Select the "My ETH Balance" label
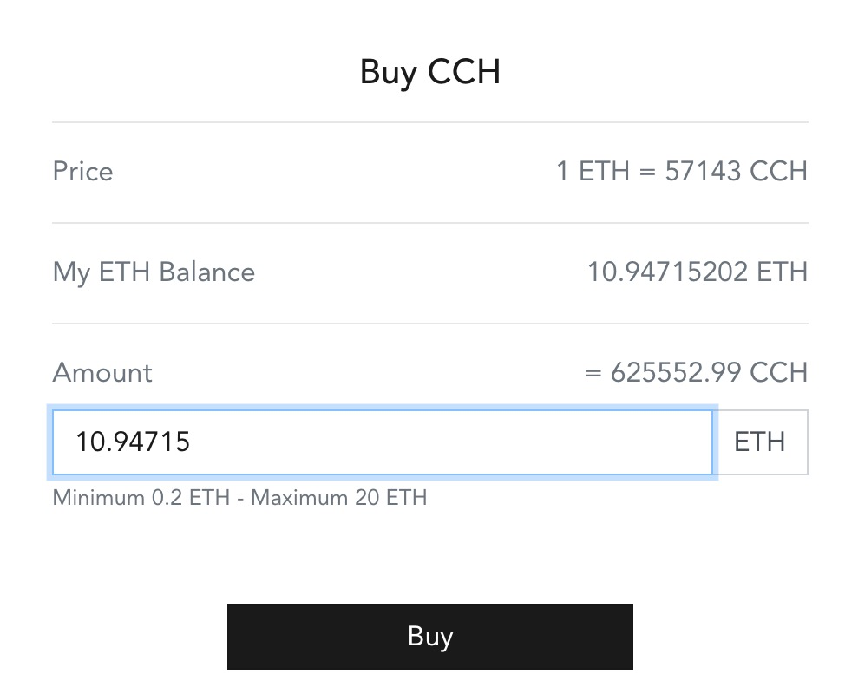 tap(154, 272)
